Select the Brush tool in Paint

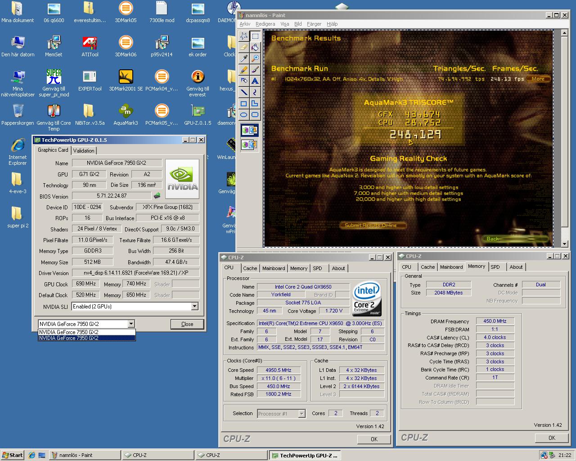[x=255, y=70]
